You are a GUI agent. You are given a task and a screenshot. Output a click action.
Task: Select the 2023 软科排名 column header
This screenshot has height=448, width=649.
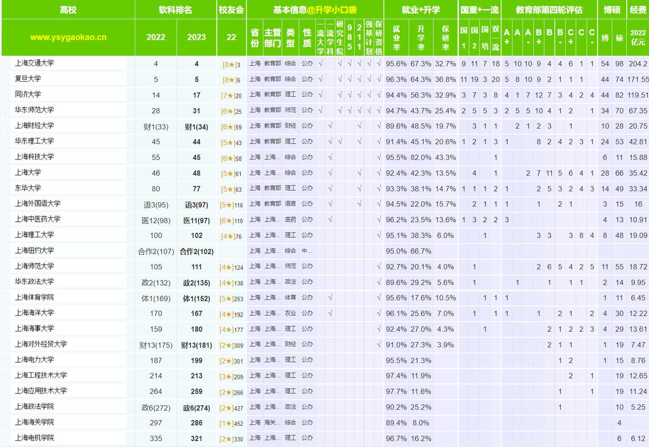[x=197, y=37]
